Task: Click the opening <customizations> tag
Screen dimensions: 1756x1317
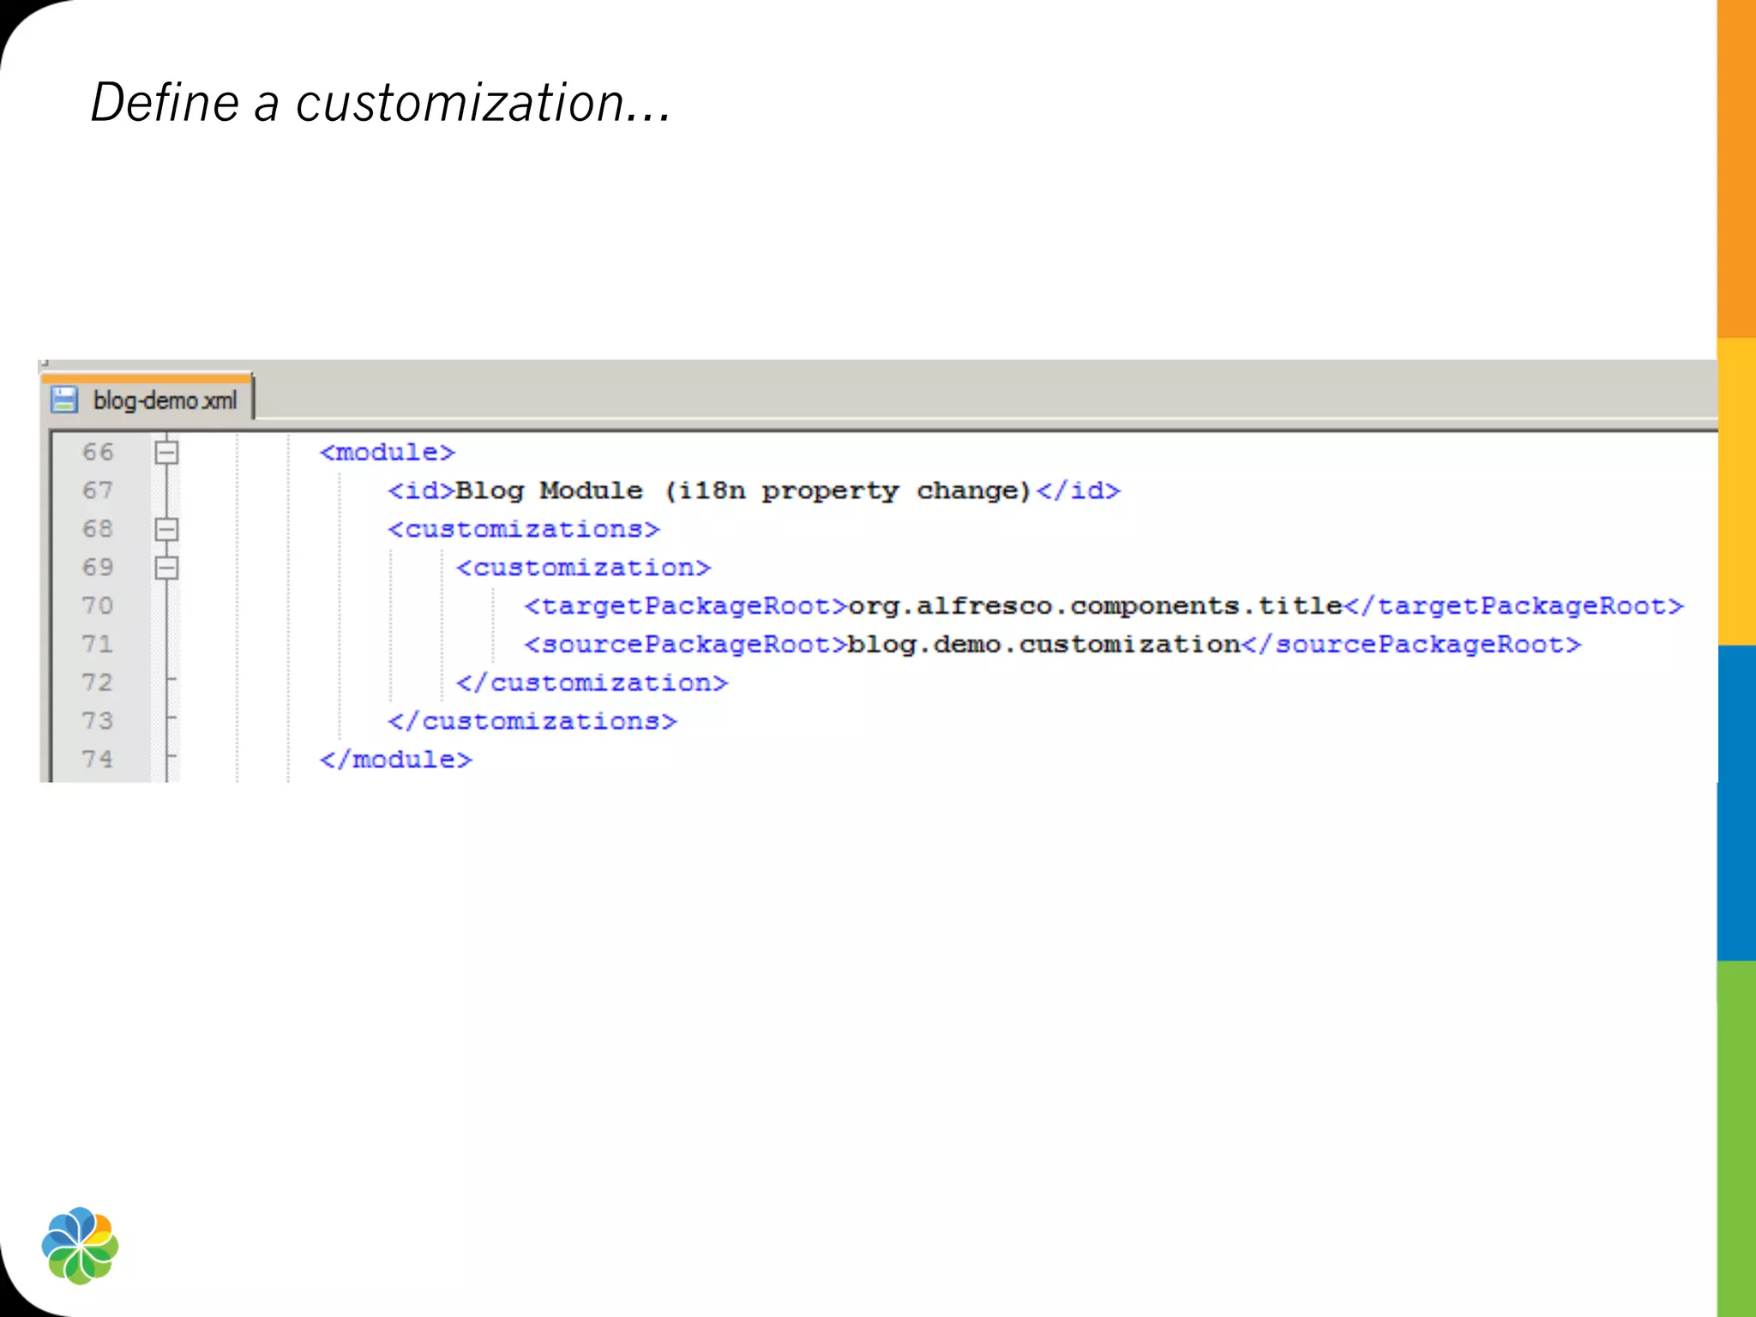Action: pyautogui.click(x=524, y=529)
